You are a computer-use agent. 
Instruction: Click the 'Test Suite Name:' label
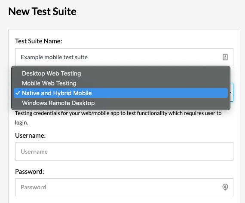pos(39,41)
